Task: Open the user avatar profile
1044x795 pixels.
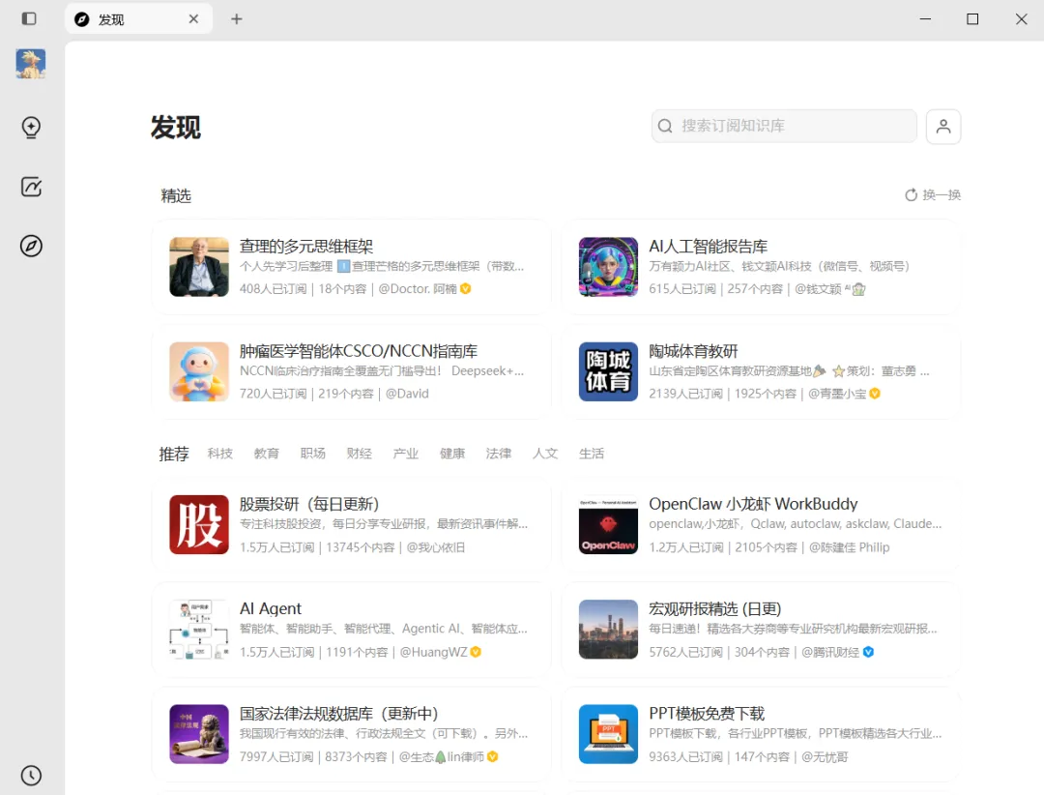Action: point(31,64)
